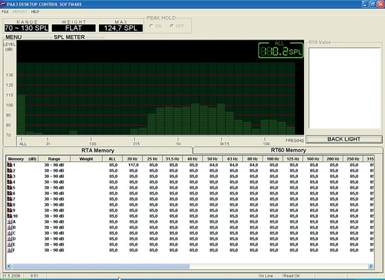Viewport: 385px width, 280px height.
Task: Click the On Line status text
Action: coord(269,276)
